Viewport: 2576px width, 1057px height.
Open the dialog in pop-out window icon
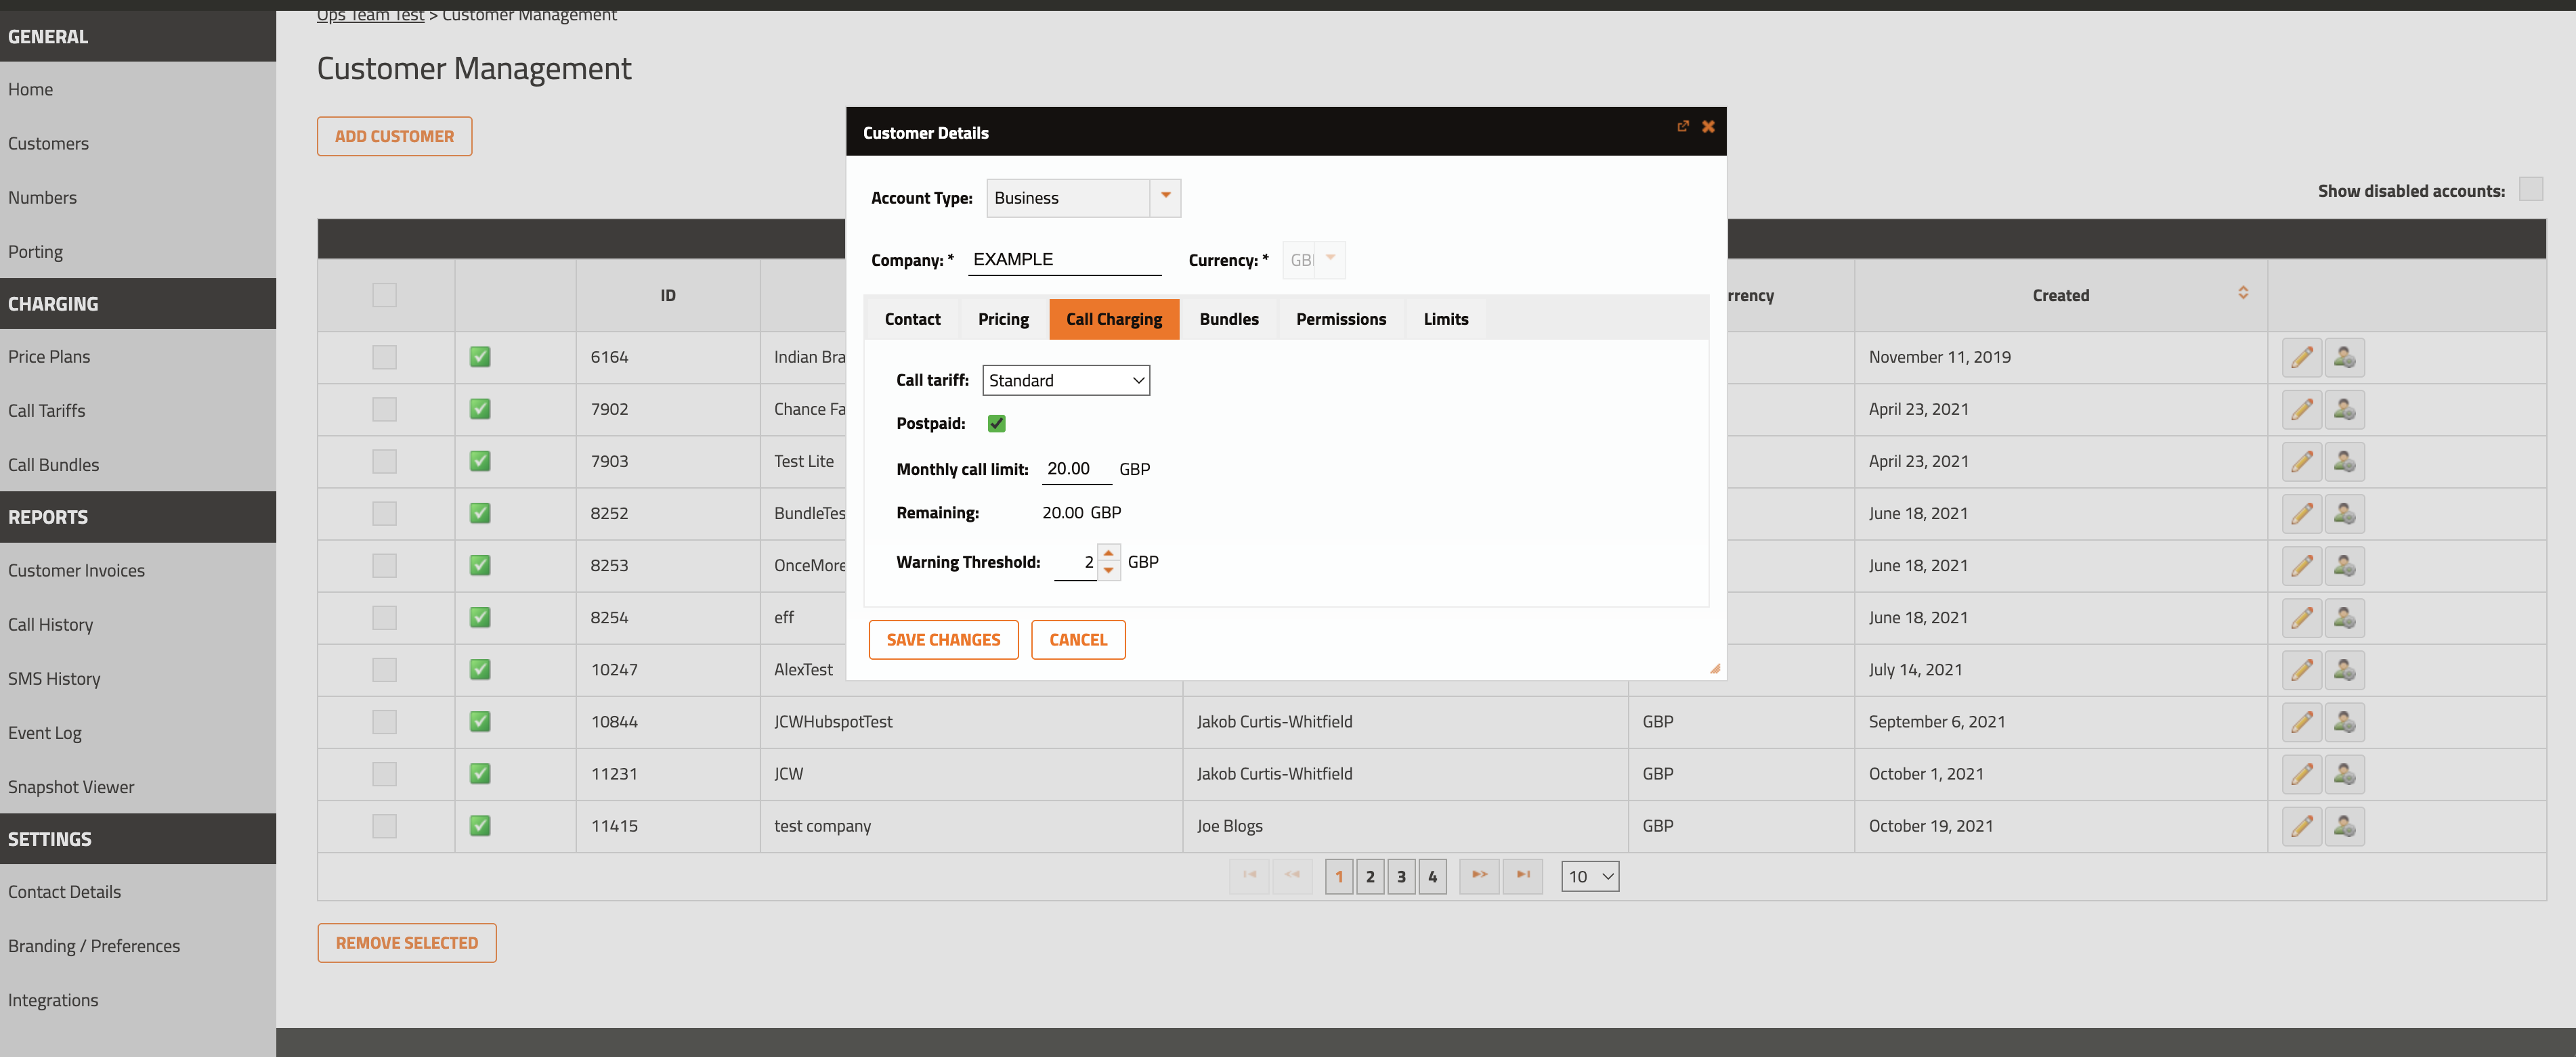tap(1683, 126)
